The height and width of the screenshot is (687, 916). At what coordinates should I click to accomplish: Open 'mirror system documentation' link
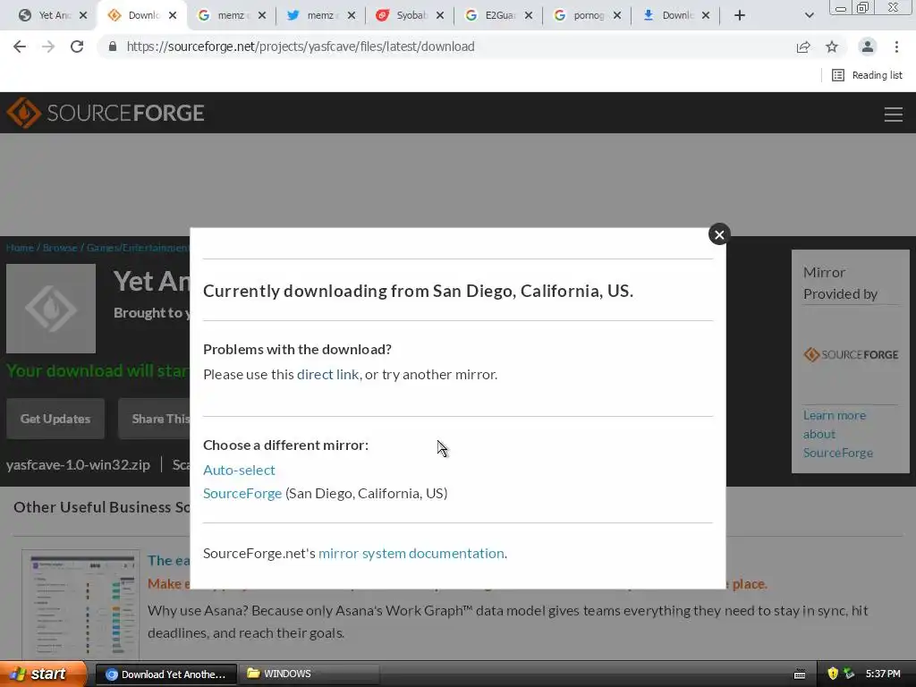click(411, 553)
